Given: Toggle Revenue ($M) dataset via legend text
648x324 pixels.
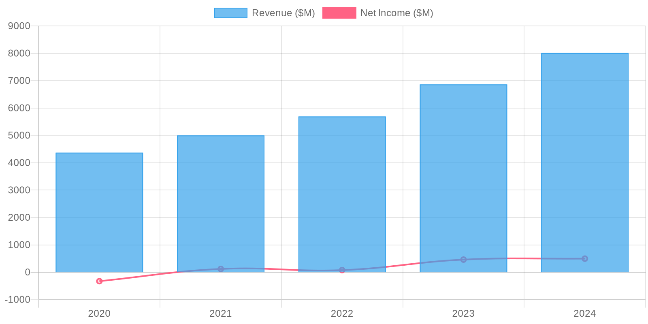Looking at the screenshot, I should coord(283,13).
